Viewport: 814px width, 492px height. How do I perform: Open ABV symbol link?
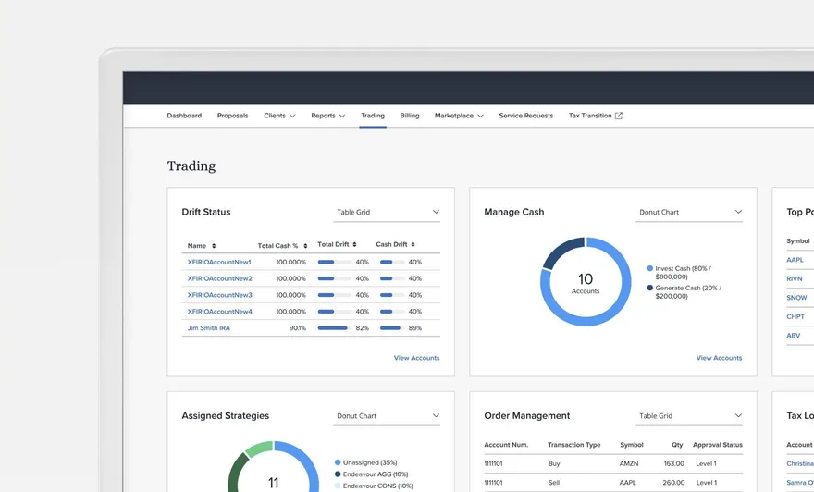point(794,336)
